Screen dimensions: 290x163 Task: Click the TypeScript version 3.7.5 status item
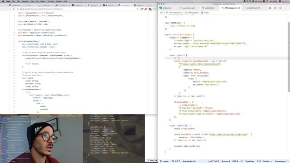pyautogui.click(x=259, y=161)
